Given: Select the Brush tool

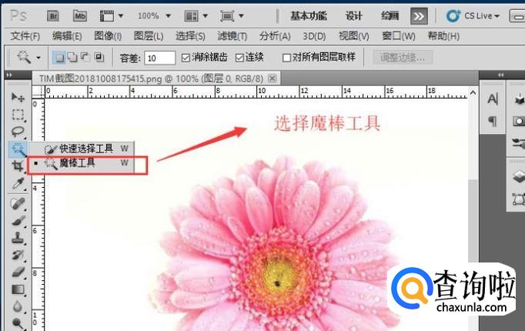Looking at the screenshot, I should click(18, 221).
